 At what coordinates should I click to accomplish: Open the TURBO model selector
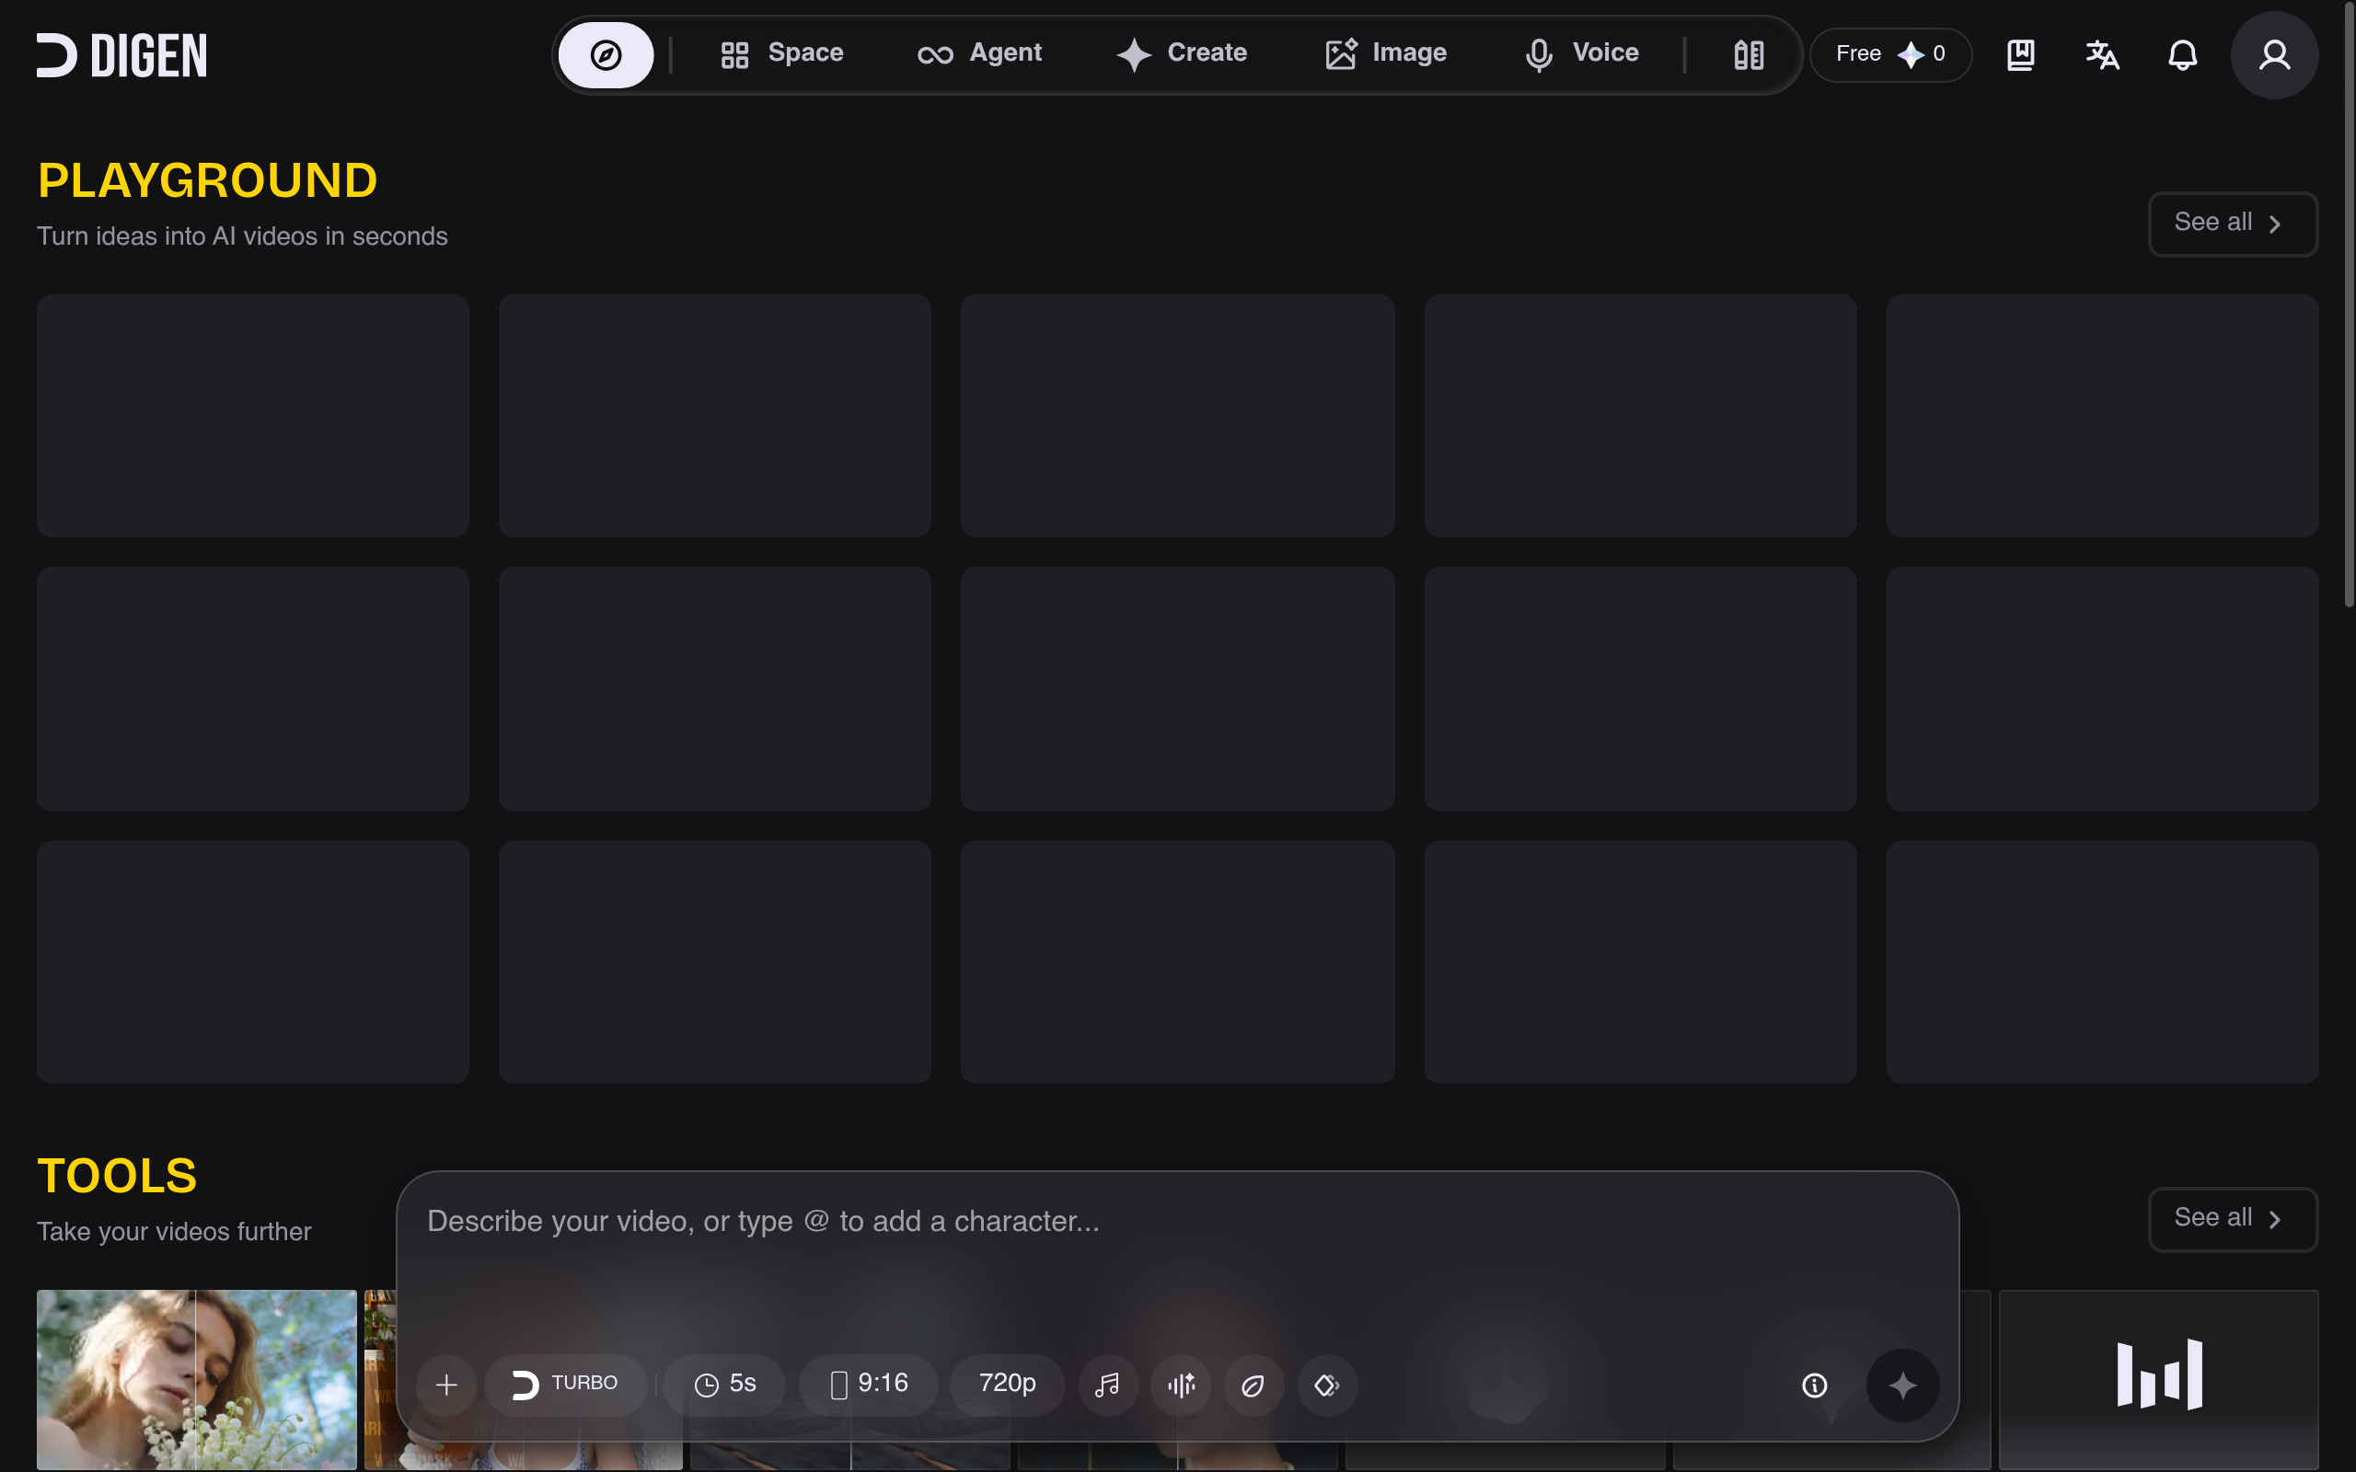[566, 1385]
